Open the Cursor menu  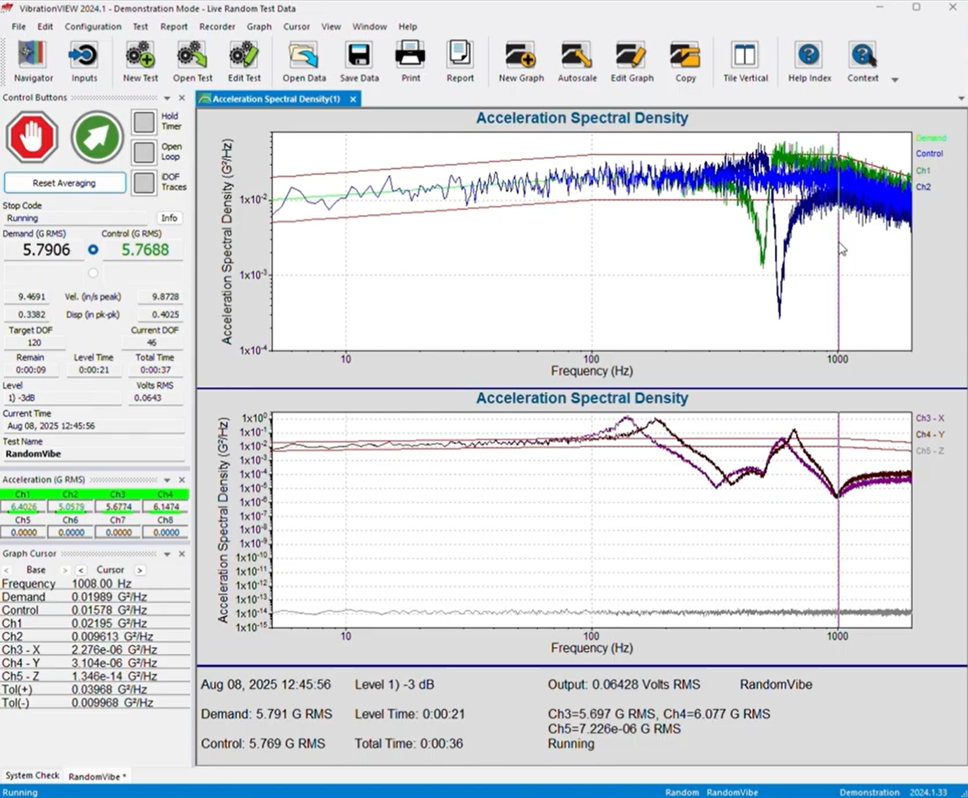(296, 26)
